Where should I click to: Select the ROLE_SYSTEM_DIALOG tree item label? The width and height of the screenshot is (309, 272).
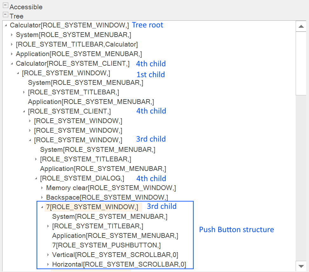(x=82, y=178)
